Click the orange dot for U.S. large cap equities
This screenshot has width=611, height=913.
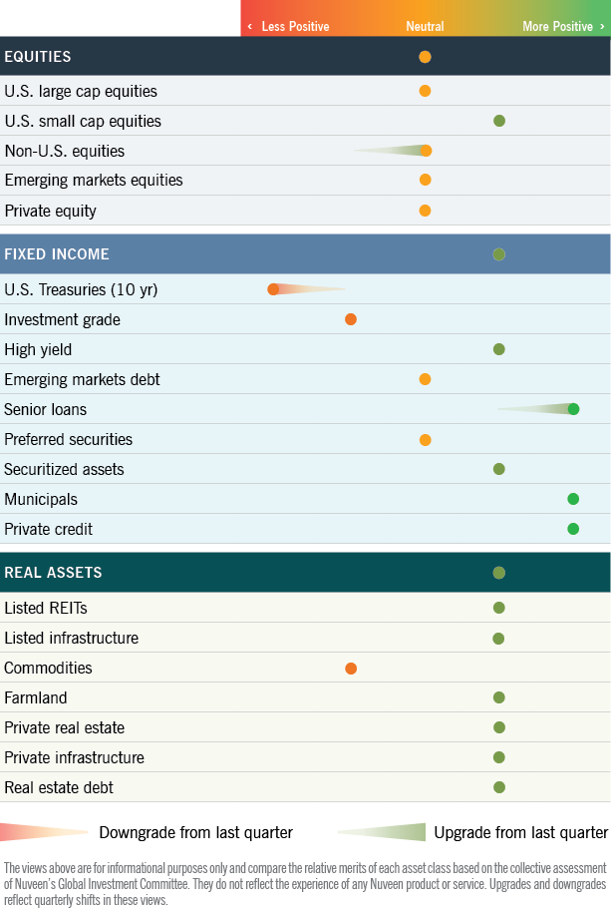[x=425, y=91]
